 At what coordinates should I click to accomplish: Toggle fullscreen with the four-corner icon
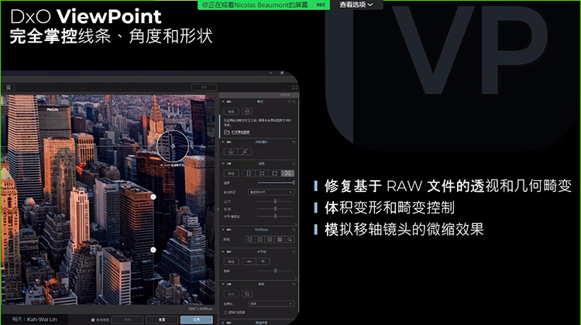pyautogui.click(x=294, y=87)
